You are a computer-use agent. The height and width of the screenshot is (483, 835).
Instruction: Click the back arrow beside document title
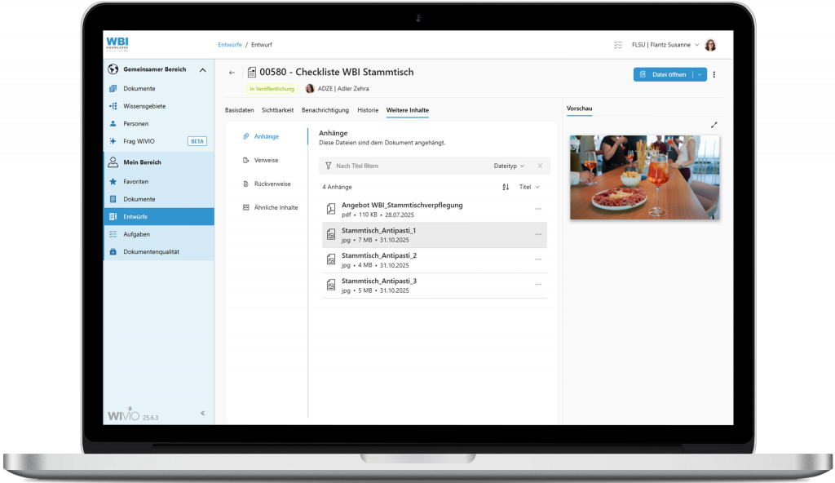(232, 73)
